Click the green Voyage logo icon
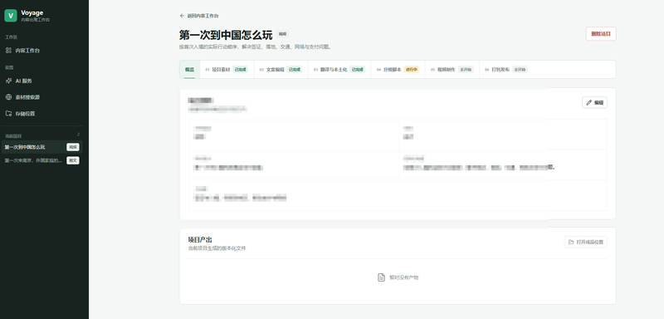Screen dimensions: 664x319 point(11,16)
